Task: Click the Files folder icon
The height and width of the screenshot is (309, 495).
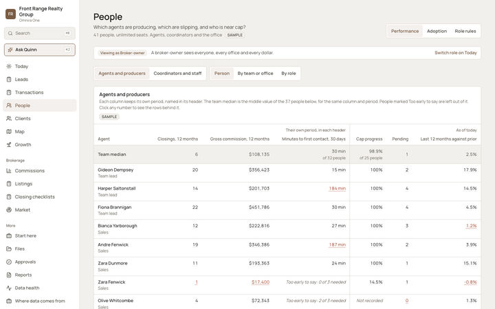Action: click(x=9, y=249)
